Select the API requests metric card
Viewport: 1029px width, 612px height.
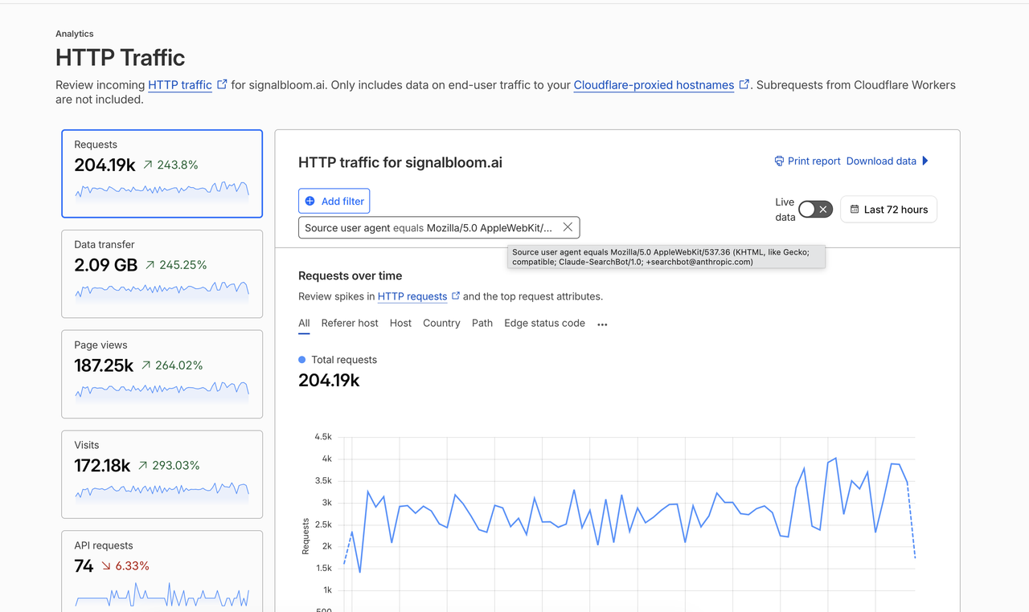[162, 571]
